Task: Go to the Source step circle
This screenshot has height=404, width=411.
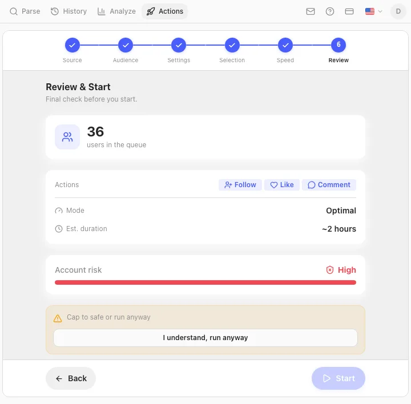Action: tap(72, 45)
